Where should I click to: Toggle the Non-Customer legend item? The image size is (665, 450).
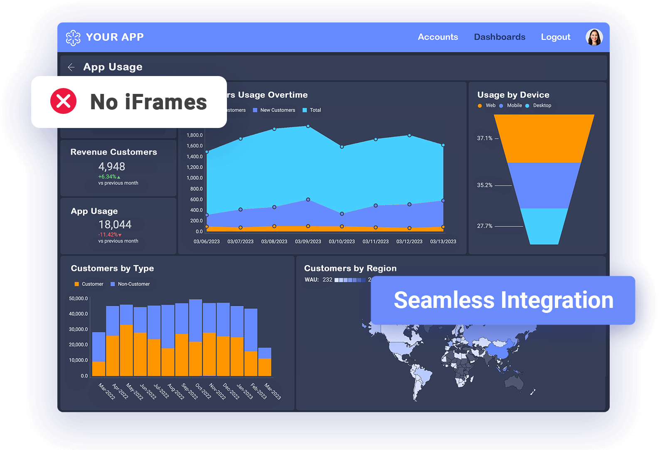click(x=130, y=284)
